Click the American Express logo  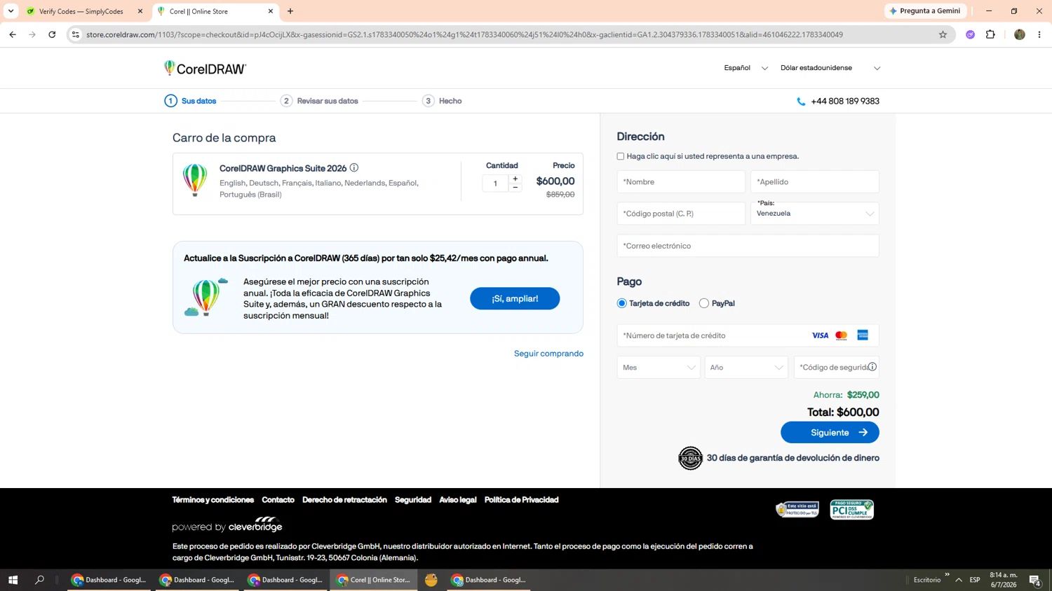click(x=863, y=335)
